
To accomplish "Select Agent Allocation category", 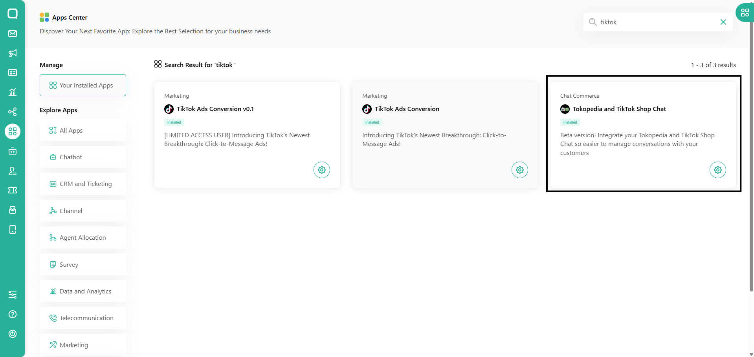I will pyautogui.click(x=83, y=237).
